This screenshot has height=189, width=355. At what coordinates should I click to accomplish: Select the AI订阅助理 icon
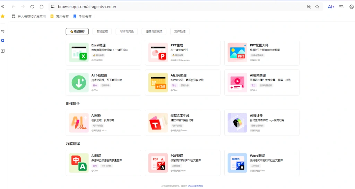(158, 82)
